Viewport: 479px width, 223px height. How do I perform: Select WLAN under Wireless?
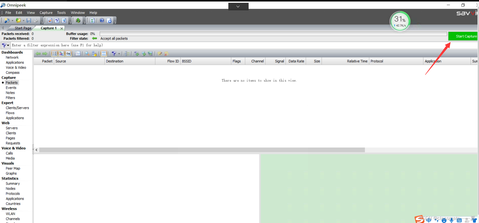10,214
